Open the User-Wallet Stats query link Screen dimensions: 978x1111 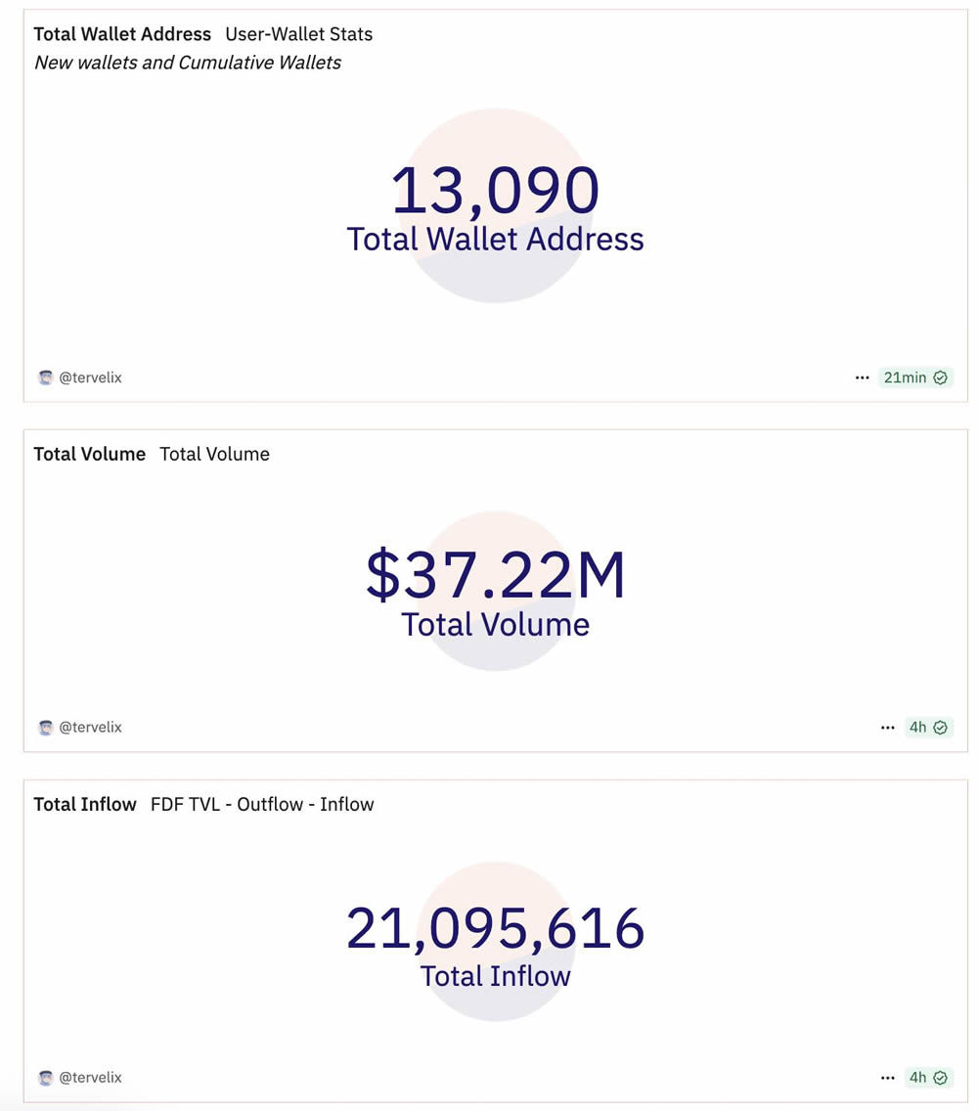tap(298, 34)
